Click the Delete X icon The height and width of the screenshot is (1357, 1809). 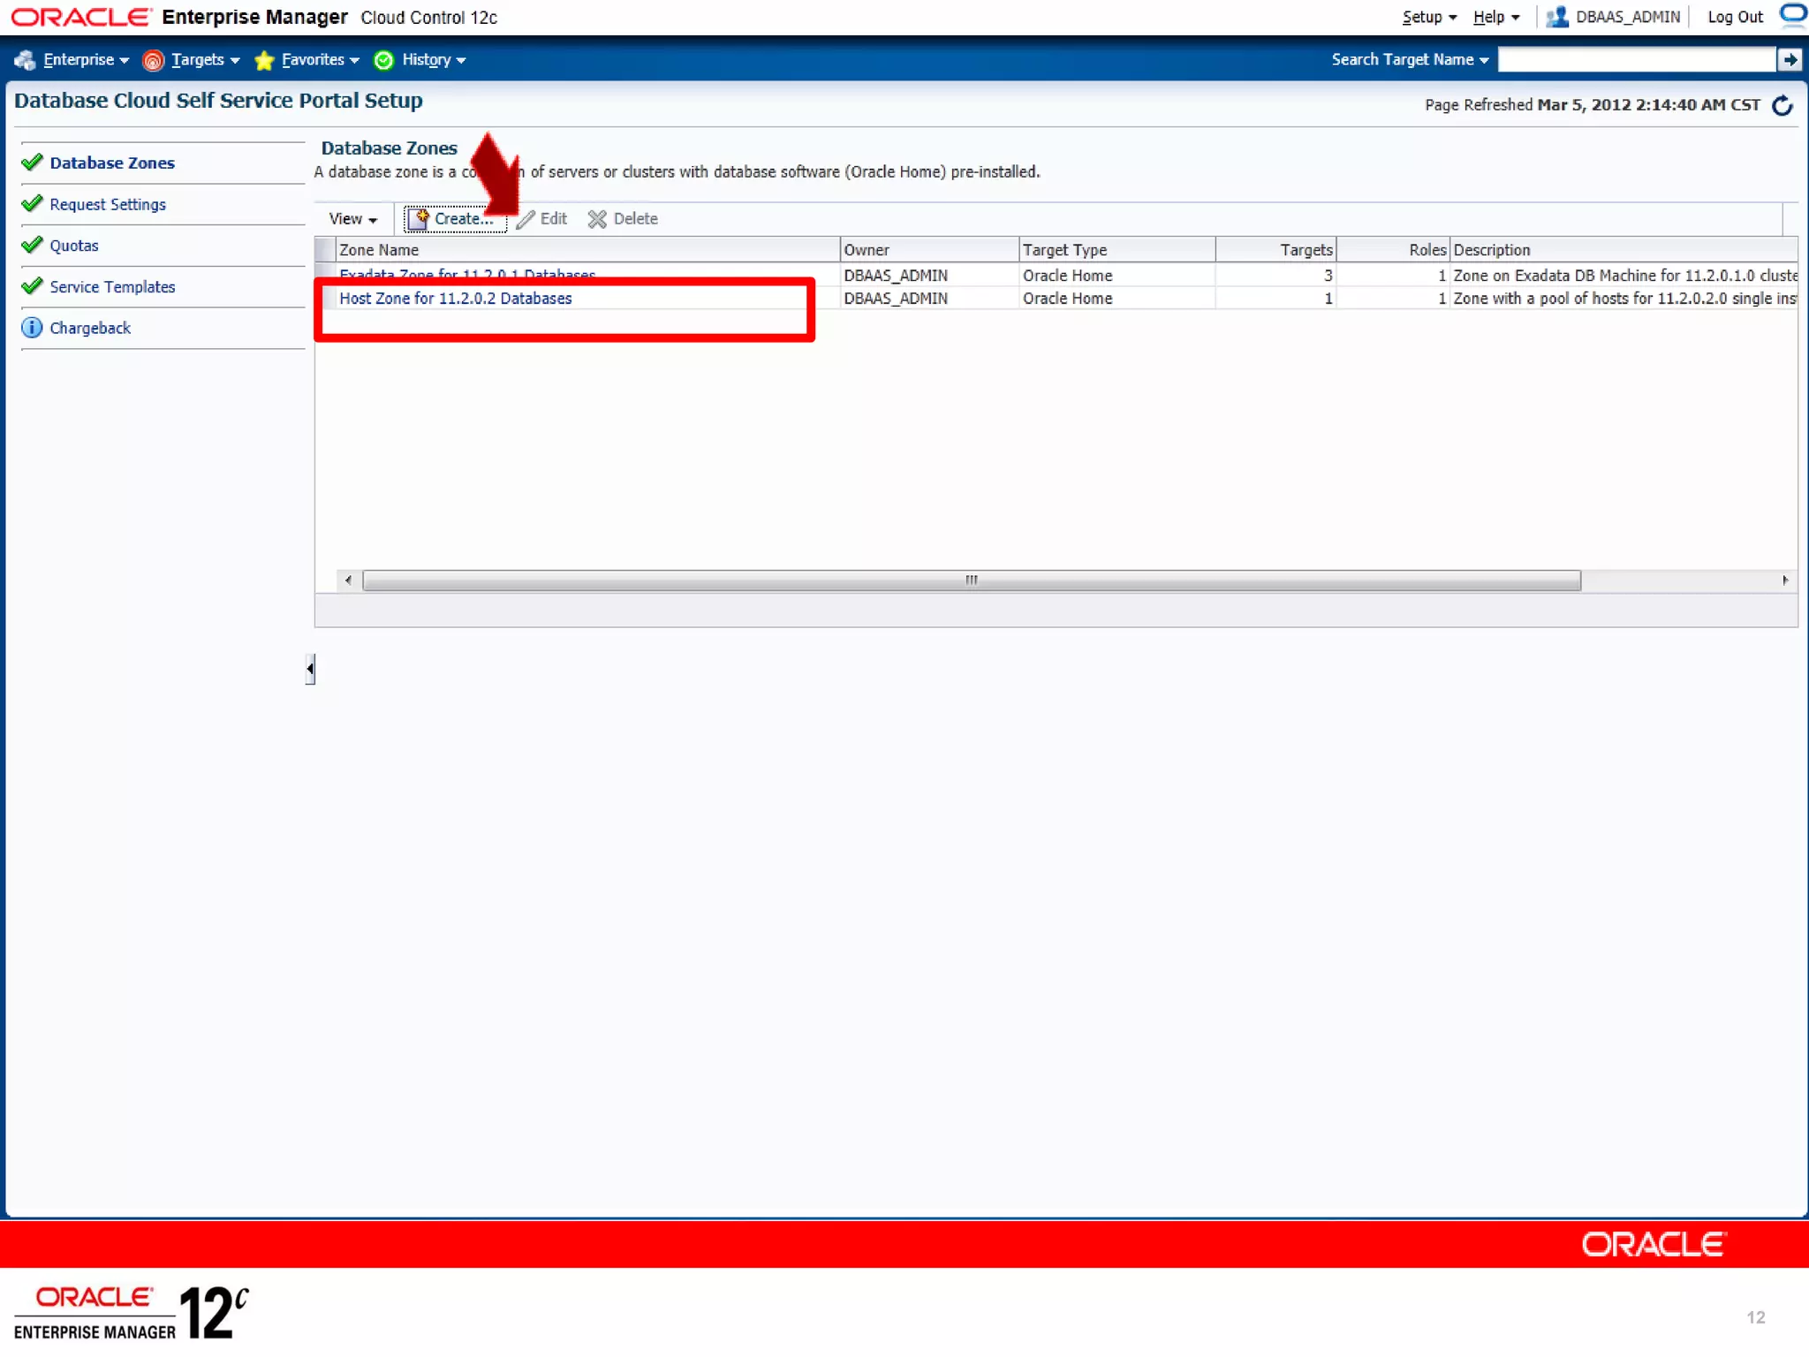597,219
